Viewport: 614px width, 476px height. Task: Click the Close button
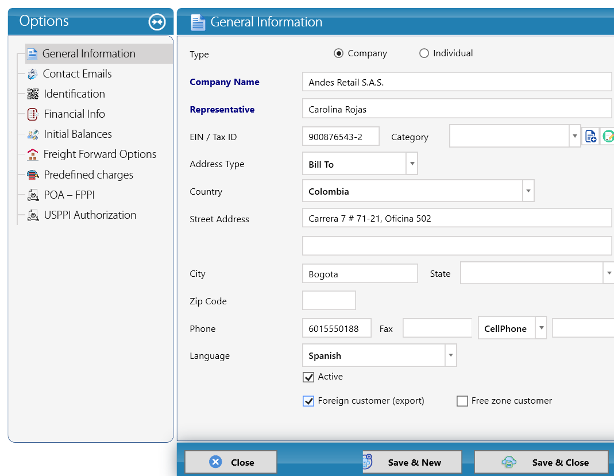pos(231,462)
